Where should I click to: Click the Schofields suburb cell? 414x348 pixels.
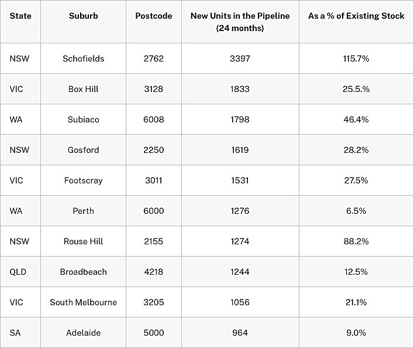[83, 59]
